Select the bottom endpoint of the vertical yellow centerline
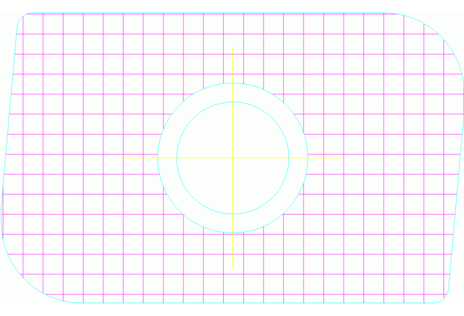This screenshot has height=316, width=464. click(233, 268)
